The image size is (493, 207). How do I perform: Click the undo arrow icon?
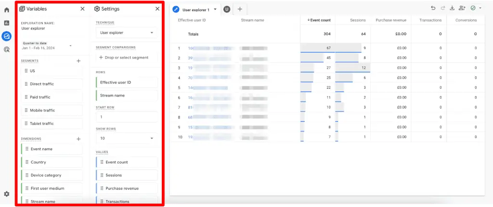click(433, 9)
